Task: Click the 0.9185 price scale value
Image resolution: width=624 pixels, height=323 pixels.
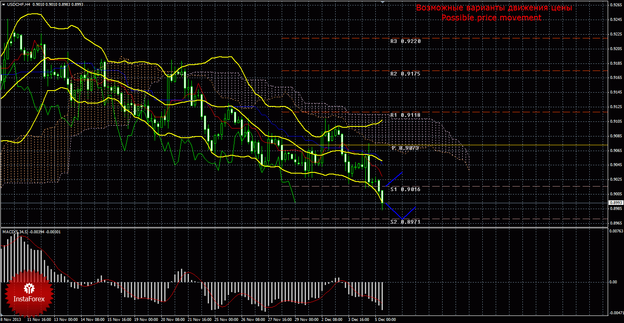Action: click(616, 63)
